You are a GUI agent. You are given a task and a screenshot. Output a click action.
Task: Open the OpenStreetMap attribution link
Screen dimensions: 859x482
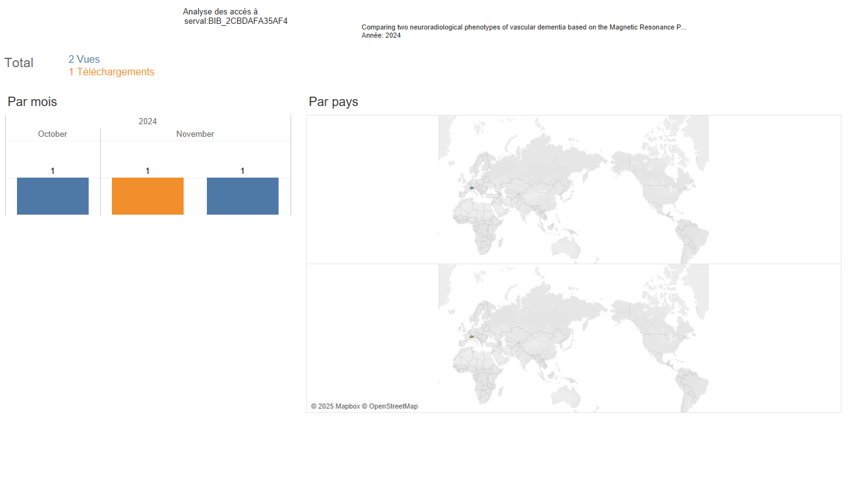390,406
